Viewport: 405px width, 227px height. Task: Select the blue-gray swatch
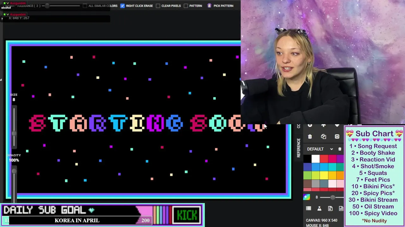pyautogui.click(x=324, y=183)
